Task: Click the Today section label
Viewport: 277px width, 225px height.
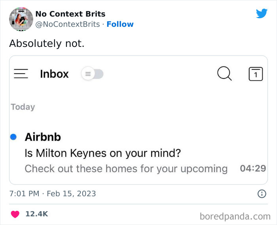Action: (23, 107)
